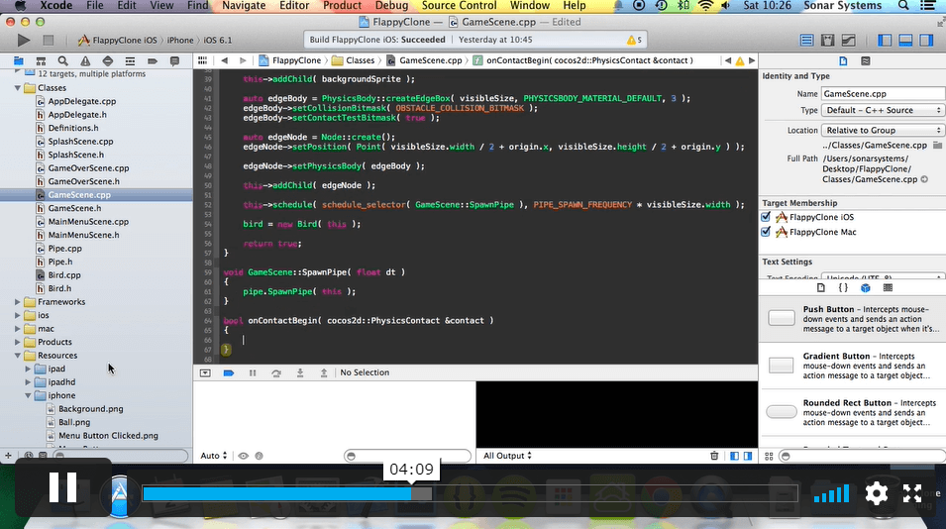Open the Code Snippet library
946x529 pixels.
[x=843, y=287]
